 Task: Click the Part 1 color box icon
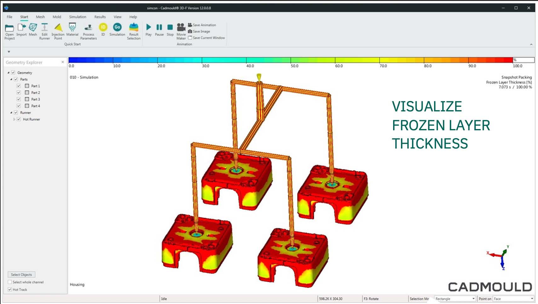pos(27,86)
